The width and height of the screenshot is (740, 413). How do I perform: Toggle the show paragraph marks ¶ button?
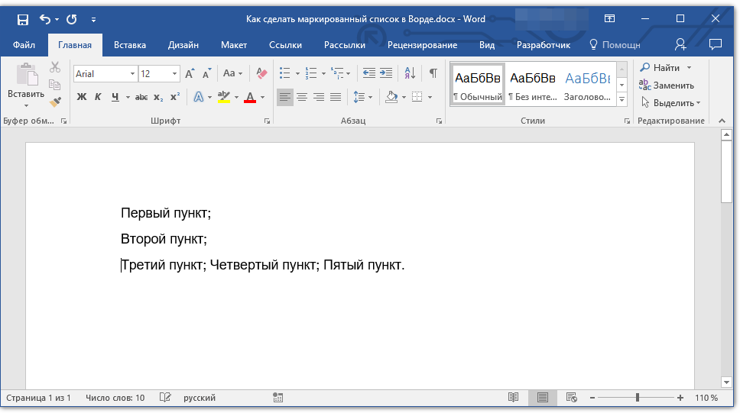433,73
